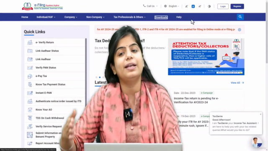The height and width of the screenshot is (151, 268).
Task: Select the default font size A icon
Action: [193, 6]
